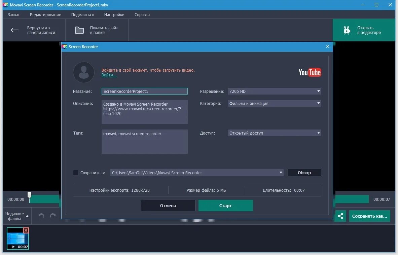This screenshot has width=398, height=255.
Task: Maximize the Movavi Screen Recorder window
Action: [x=376, y=5]
